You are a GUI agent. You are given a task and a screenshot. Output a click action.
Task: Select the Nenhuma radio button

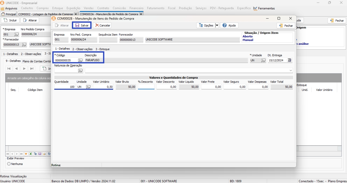(9, 164)
